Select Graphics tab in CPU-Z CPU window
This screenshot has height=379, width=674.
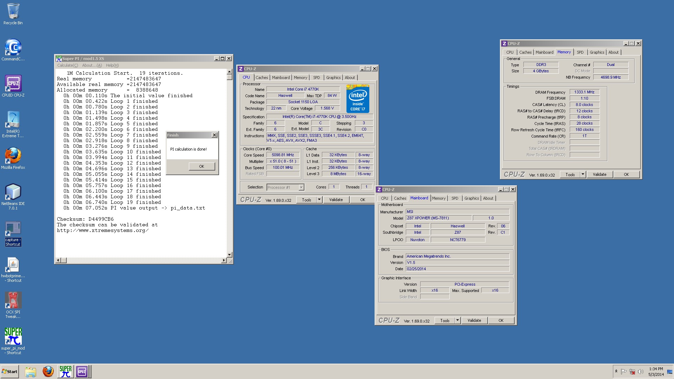tap(333, 78)
